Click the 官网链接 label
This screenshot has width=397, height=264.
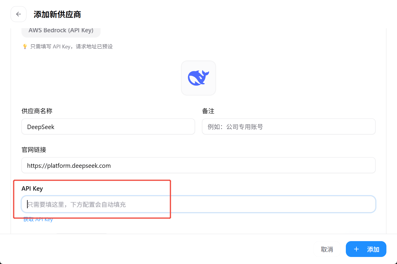click(x=34, y=150)
